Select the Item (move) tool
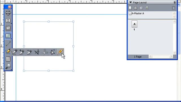Screen dimensions: 181x102 click(8, 12)
